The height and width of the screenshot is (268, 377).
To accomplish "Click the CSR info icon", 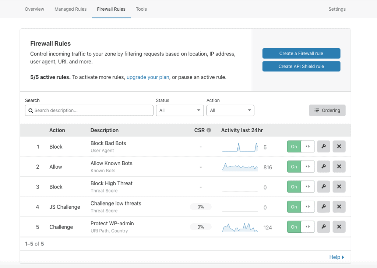I will (209, 130).
